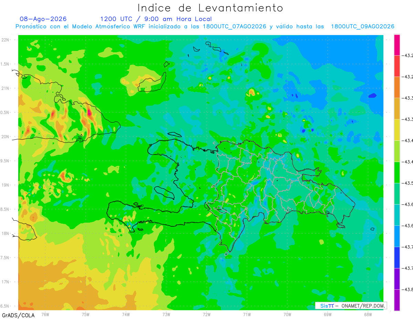Select the red swatch in the color legend
Image resolution: width=413 pixels, height=319 pixels.
(x=397, y=66)
